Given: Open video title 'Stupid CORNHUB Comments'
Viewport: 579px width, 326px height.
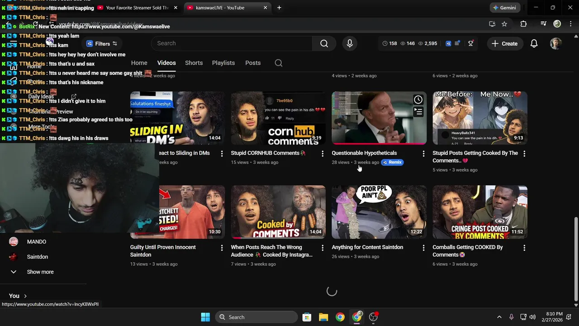Looking at the screenshot, I should tap(268, 153).
